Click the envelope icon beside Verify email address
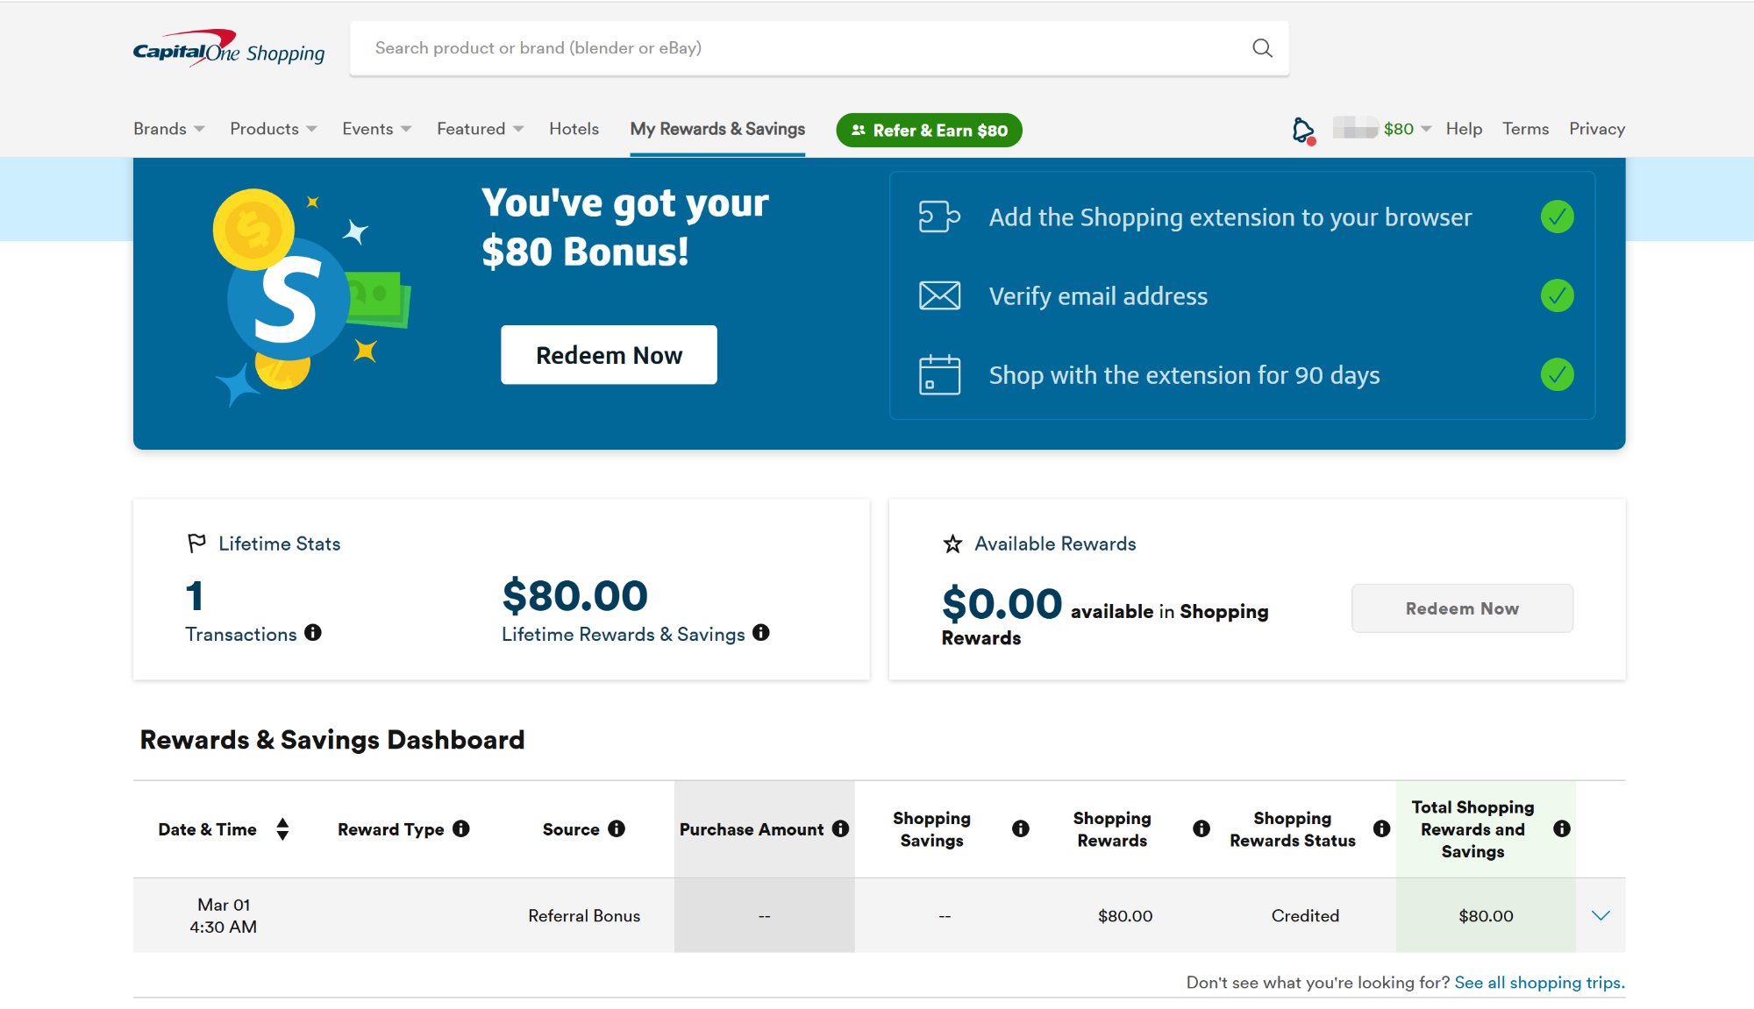The width and height of the screenshot is (1754, 1009). (x=939, y=295)
